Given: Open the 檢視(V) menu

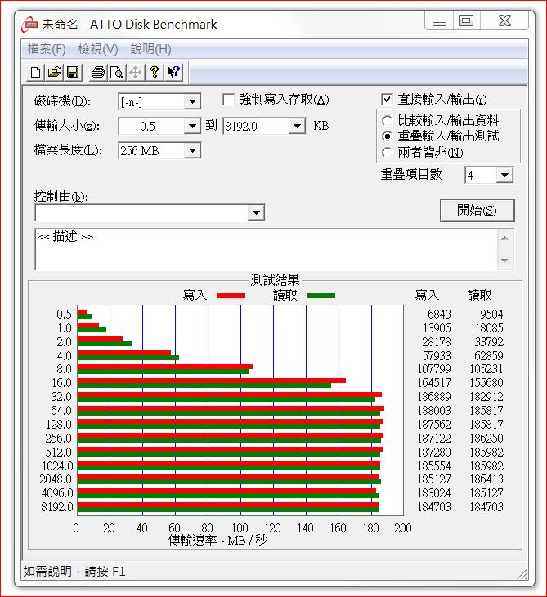Looking at the screenshot, I should pyautogui.click(x=97, y=49).
